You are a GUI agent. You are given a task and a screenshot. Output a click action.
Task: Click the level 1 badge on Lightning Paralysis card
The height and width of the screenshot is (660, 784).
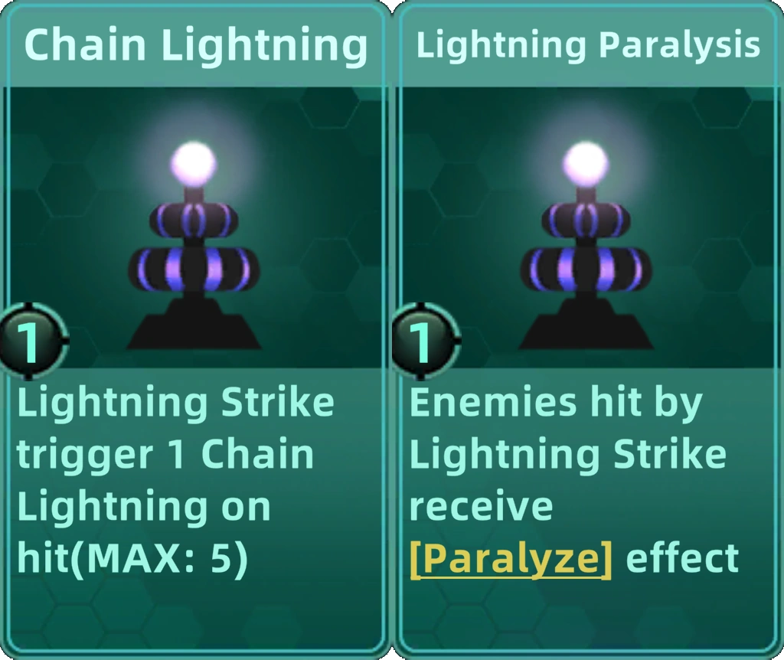(x=424, y=341)
